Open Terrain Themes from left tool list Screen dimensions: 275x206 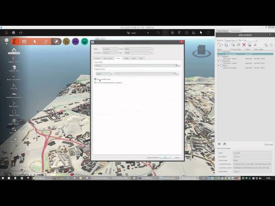14,51
